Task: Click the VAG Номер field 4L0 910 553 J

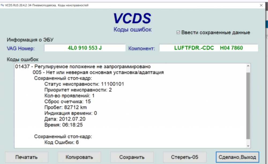Action: pyautogui.click(x=85, y=48)
